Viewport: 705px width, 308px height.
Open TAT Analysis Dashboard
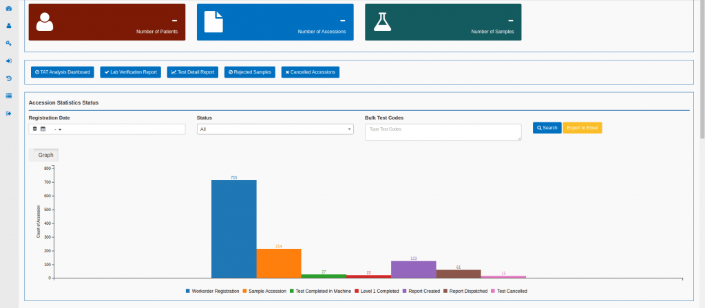coord(62,71)
